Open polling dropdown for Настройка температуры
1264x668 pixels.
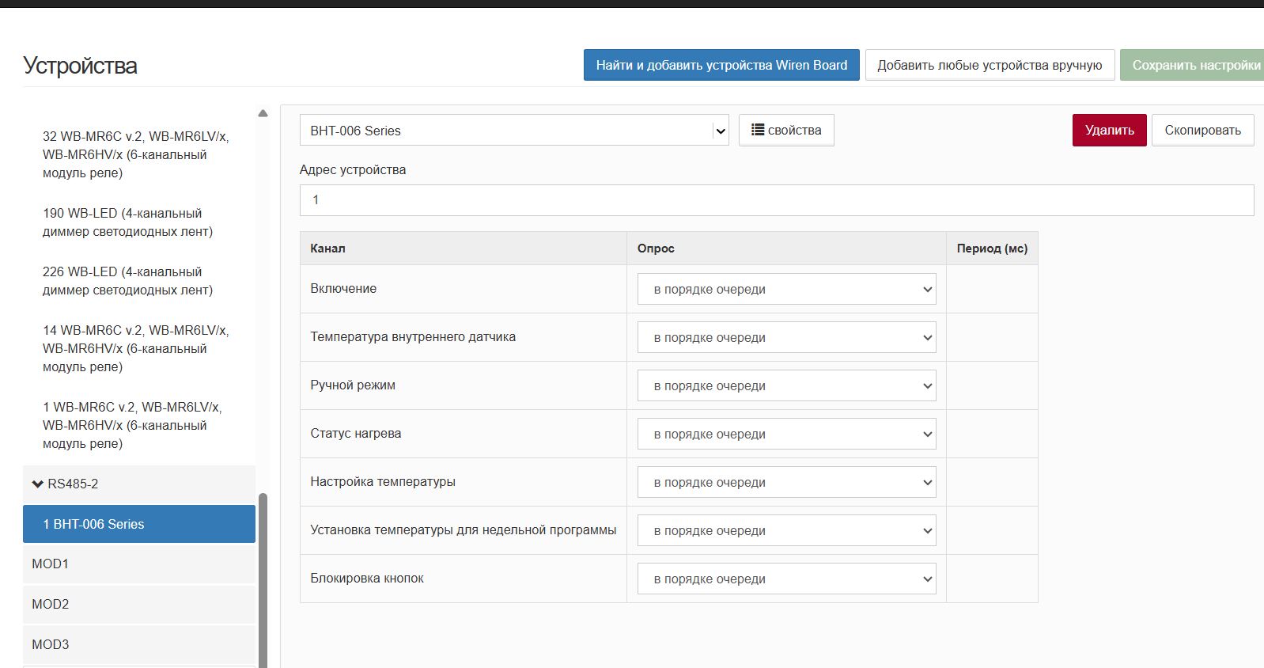pos(785,483)
